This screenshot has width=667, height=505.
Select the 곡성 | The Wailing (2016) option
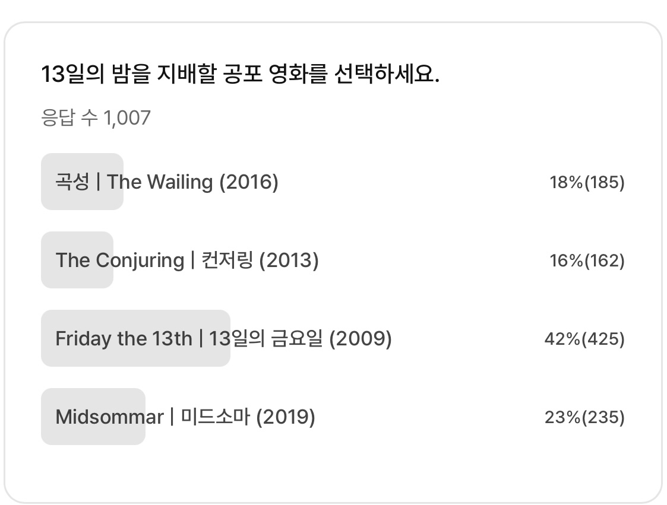166,182
